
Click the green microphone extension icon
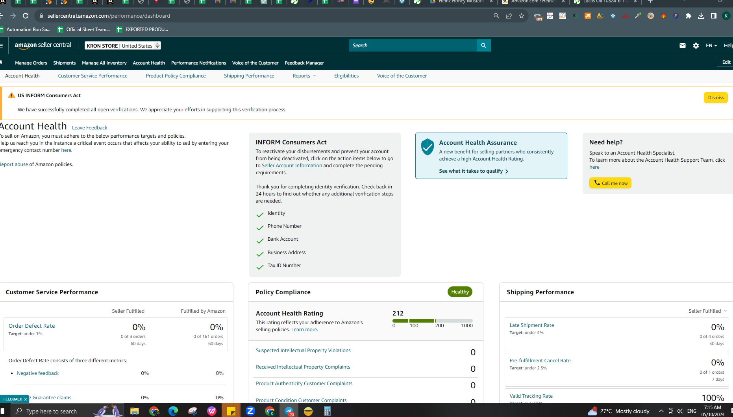point(638,16)
